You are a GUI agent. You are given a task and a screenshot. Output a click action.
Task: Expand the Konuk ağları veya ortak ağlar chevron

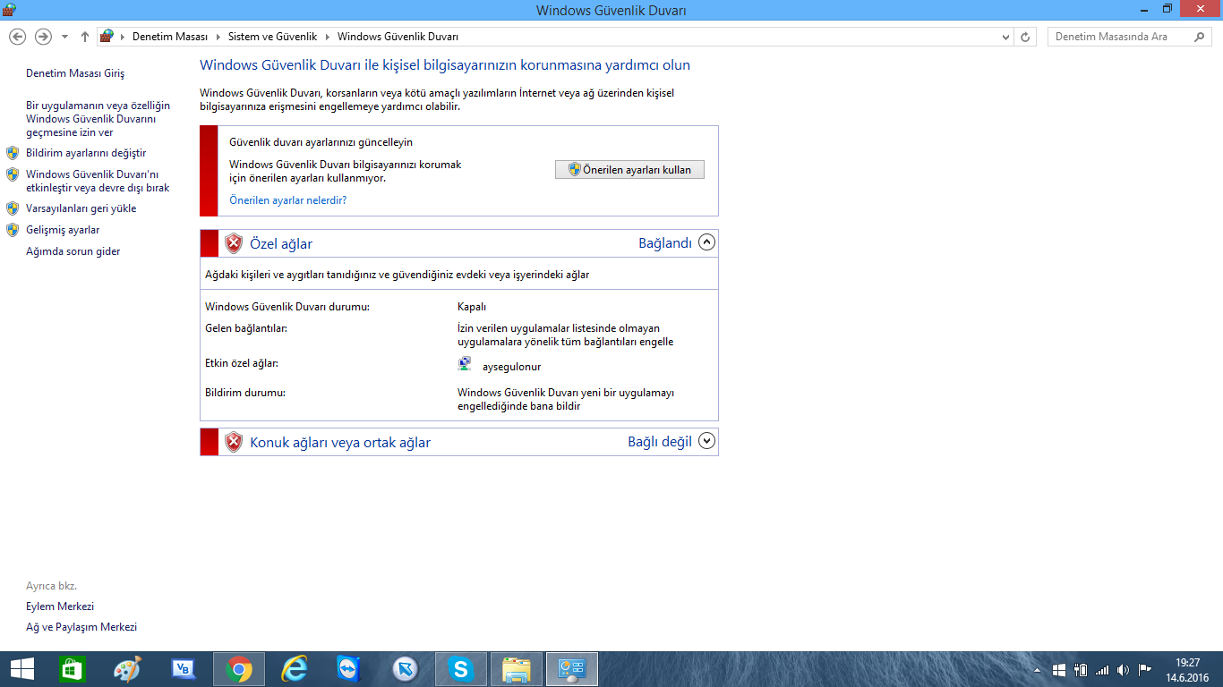point(706,441)
